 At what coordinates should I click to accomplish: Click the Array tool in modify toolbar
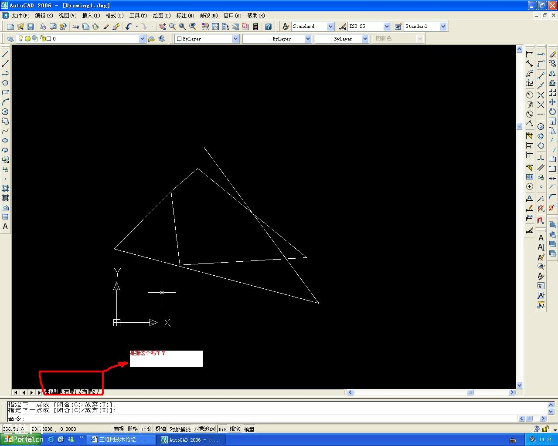[552, 92]
